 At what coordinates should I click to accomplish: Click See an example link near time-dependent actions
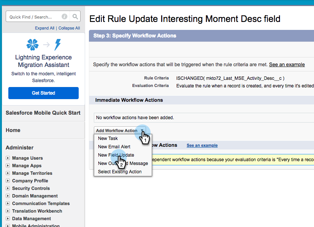pos(202,145)
